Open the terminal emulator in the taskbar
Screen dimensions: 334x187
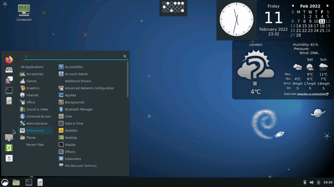(x=28, y=182)
